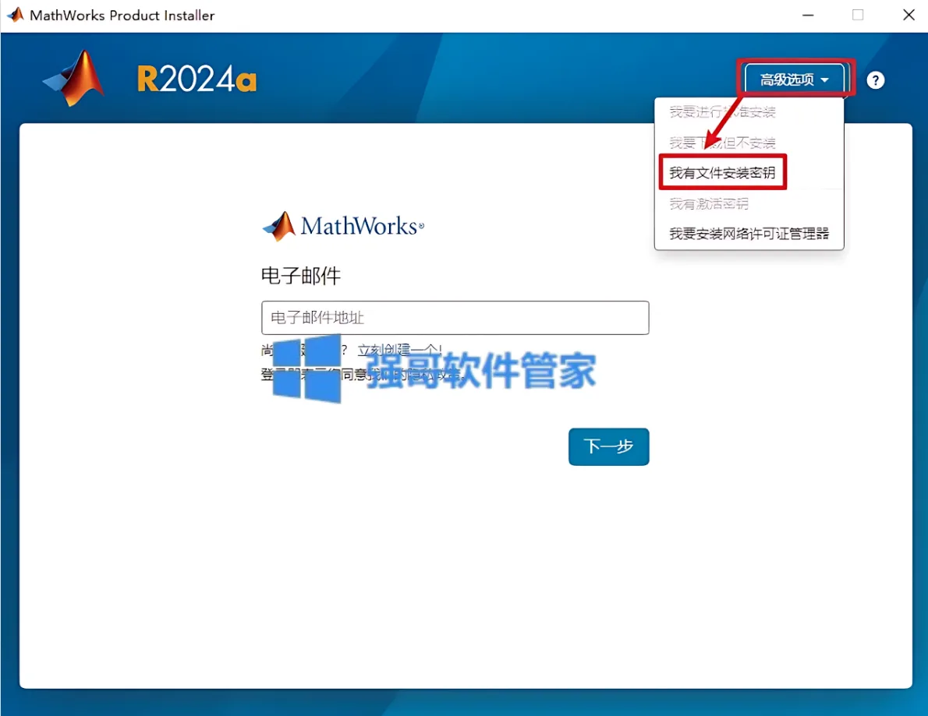Click the help question mark icon
The height and width of the screenshot is (716, 928).
tap(875, 79)
